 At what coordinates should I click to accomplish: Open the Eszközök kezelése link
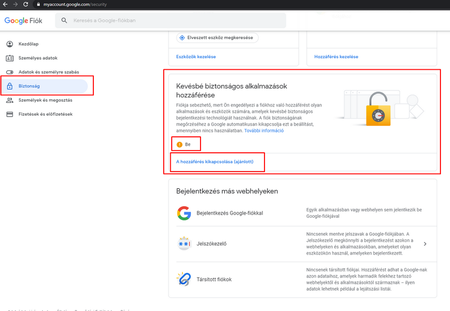tap(196, 56)
